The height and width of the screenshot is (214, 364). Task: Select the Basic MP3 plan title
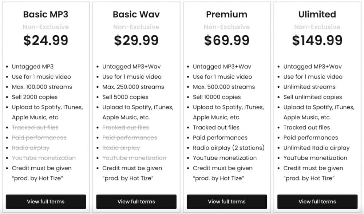pos(46,15)
